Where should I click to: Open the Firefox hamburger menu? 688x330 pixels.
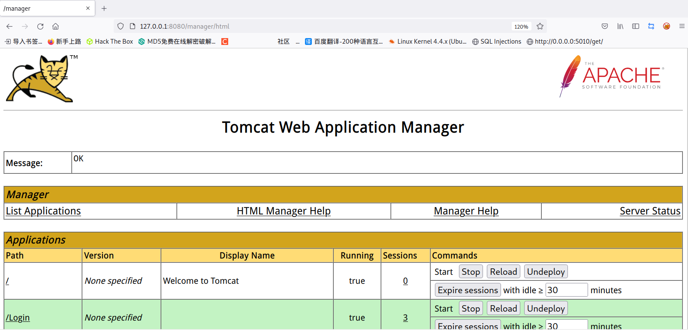point(682,27)
